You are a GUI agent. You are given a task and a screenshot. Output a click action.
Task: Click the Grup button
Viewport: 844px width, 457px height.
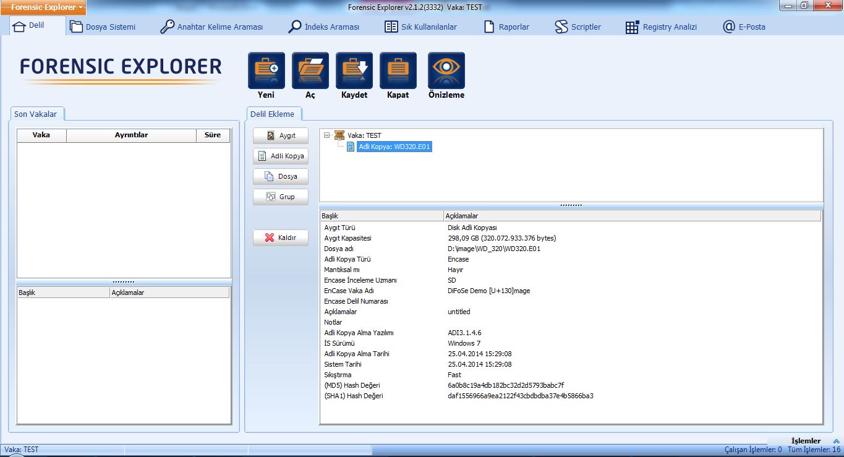[281, 197]
